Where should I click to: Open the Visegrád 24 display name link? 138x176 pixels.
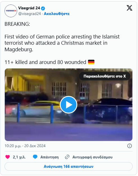(29, 8)
